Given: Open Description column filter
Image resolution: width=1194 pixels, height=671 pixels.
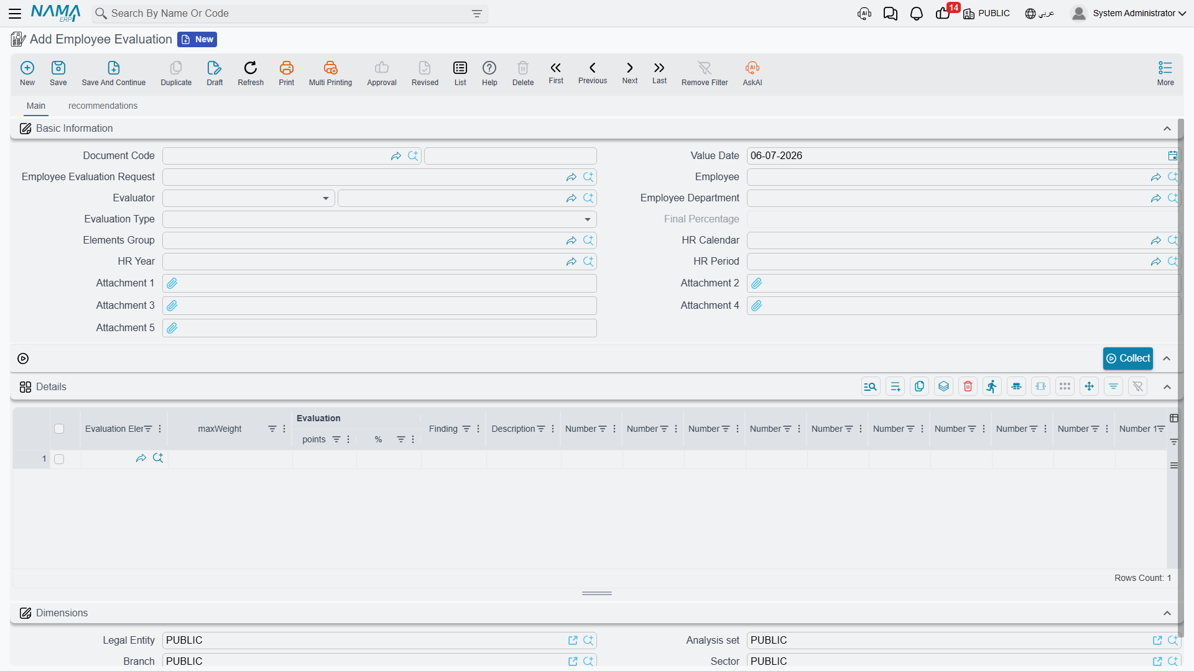Looking at the screenshot, I should coord(541,429).
